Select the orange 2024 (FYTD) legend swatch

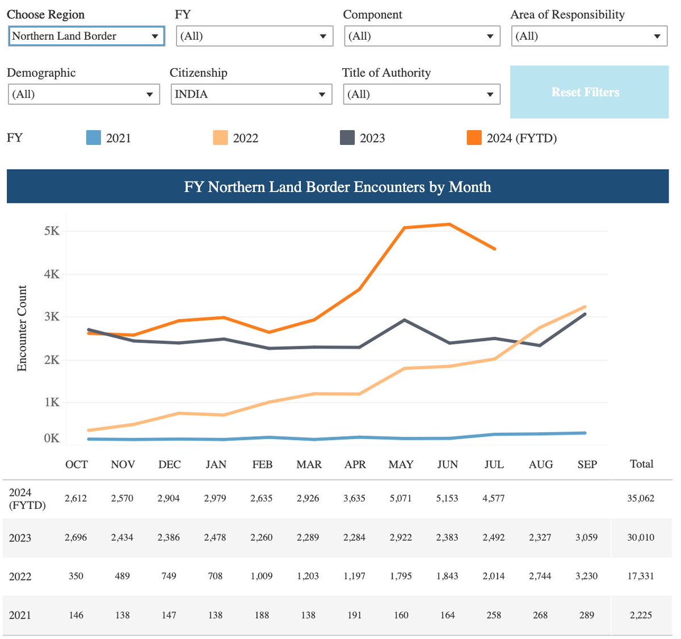474,138
